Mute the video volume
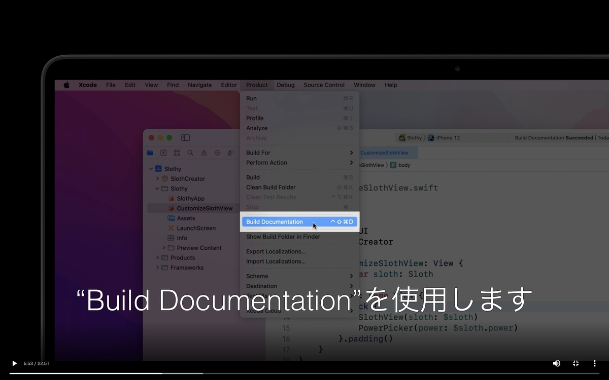Screen dimensions: 609x380 557,363
